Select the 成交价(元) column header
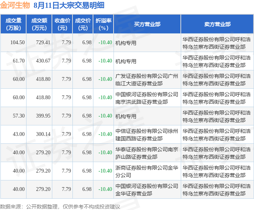The height and width of the screenshot is (210, 254). tap(83, 24)
